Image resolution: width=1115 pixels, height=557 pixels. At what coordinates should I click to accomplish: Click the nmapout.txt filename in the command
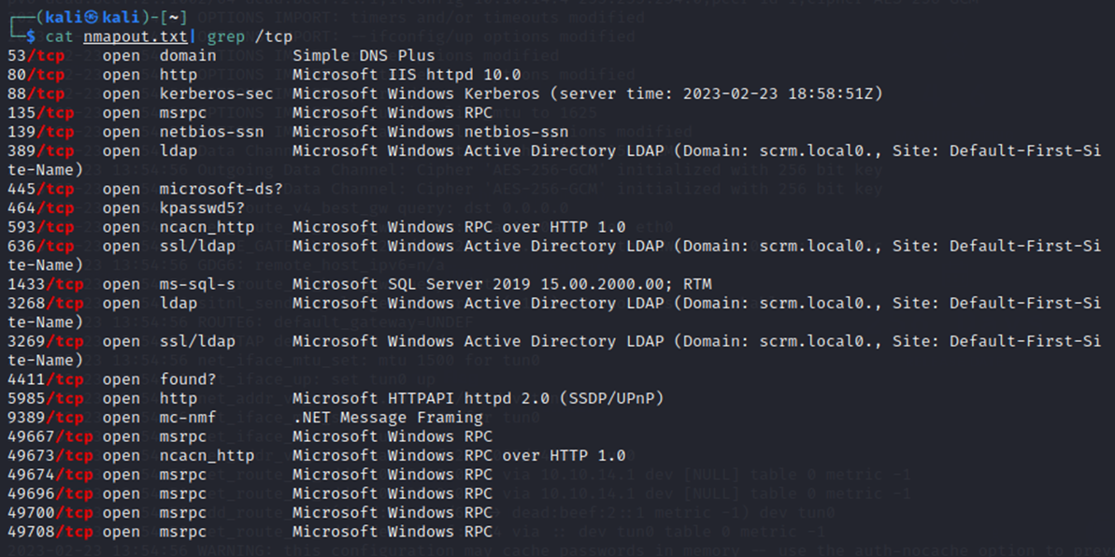tap(136, 36)
